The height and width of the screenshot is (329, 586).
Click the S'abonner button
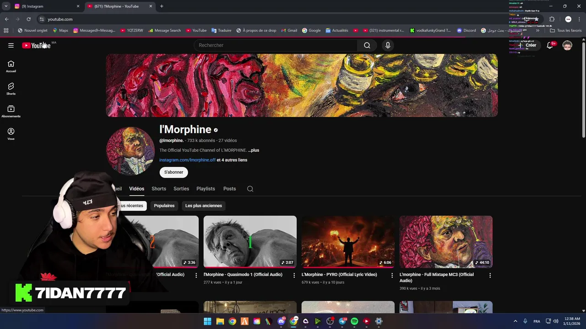[174, 172]
